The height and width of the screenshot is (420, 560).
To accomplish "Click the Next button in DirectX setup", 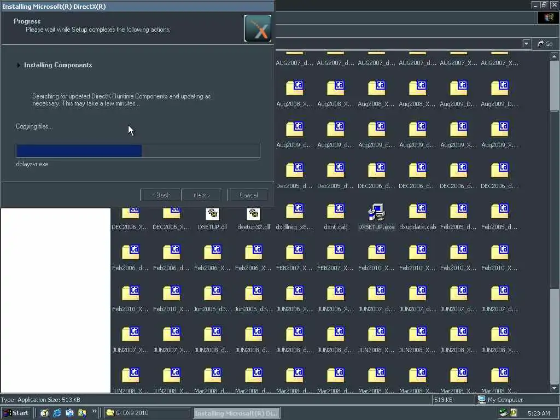I will [x=201, y=195].
